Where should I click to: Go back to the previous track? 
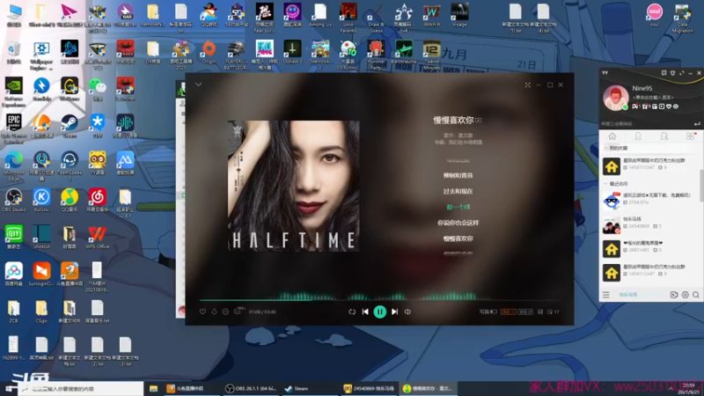click(x=365, y=312)
